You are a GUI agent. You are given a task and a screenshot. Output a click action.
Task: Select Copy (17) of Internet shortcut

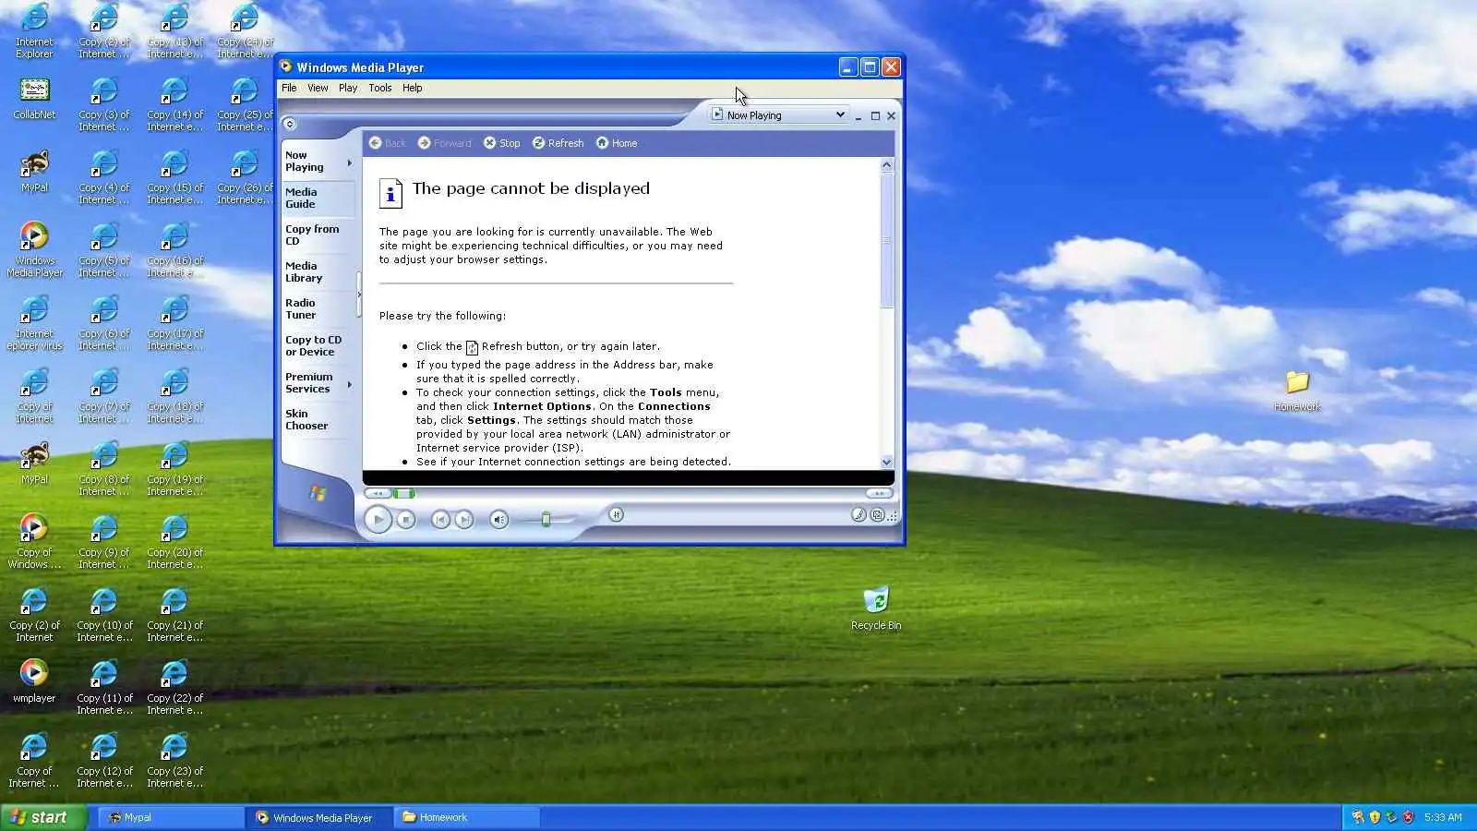tap(174, 323)
